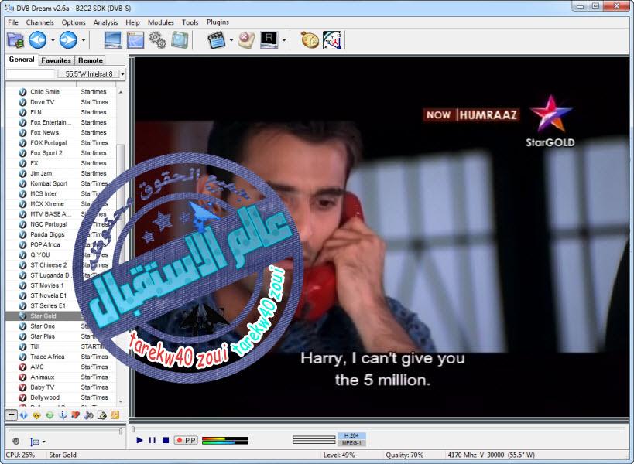Click the minus button below channel list

[12, 415]
